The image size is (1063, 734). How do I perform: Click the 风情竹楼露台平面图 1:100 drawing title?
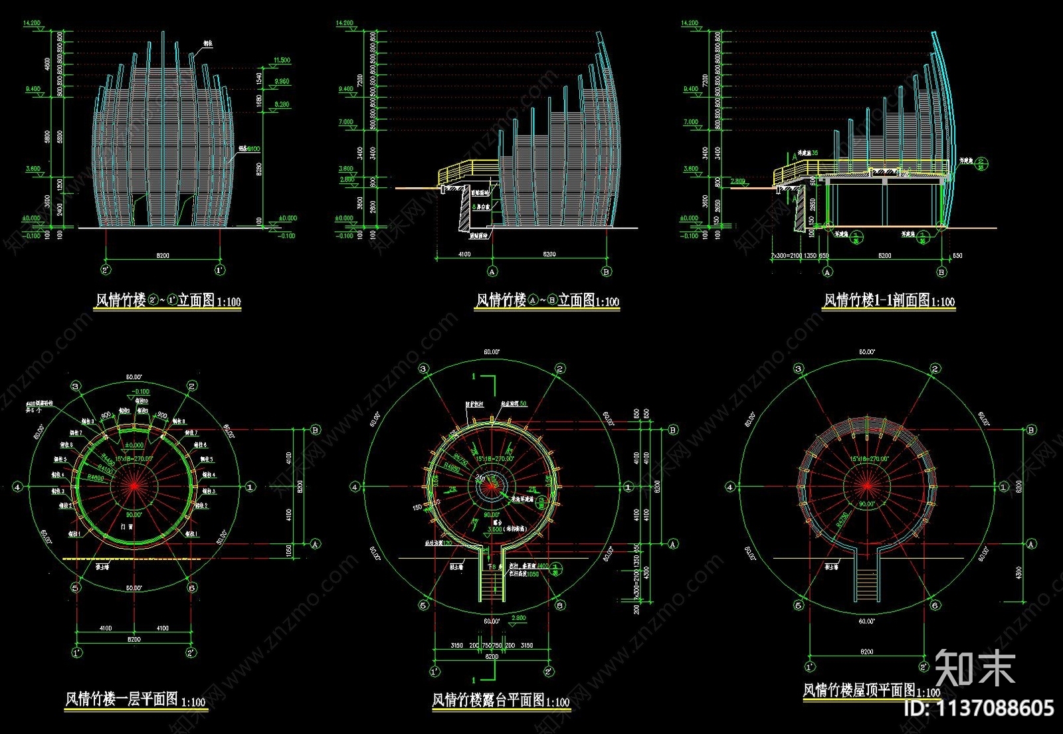500,700
